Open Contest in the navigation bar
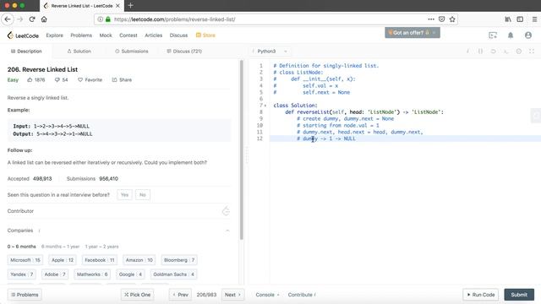This screenshot has width=541, height=304. (128, 35)
